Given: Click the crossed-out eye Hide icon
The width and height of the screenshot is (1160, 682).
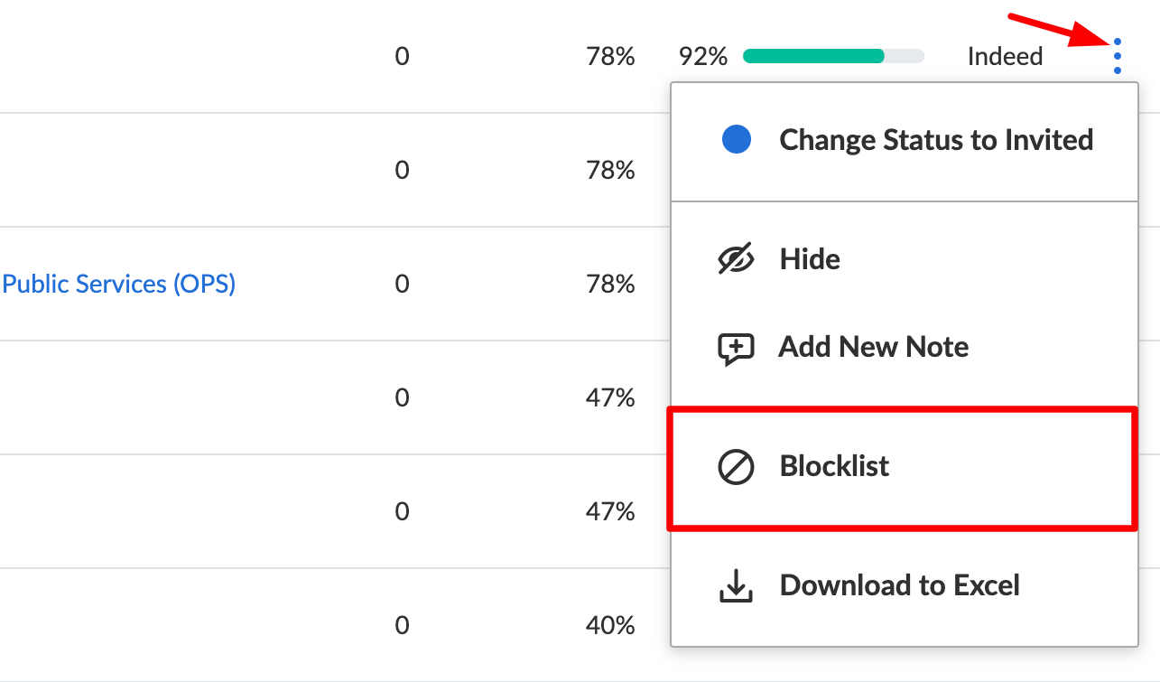Looking at the screenshot, I should click(736, 259).
